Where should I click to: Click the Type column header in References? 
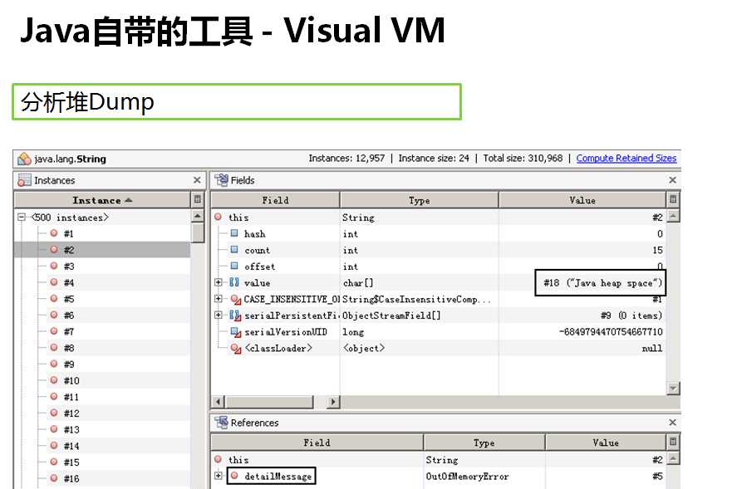[x=484, y=443]
